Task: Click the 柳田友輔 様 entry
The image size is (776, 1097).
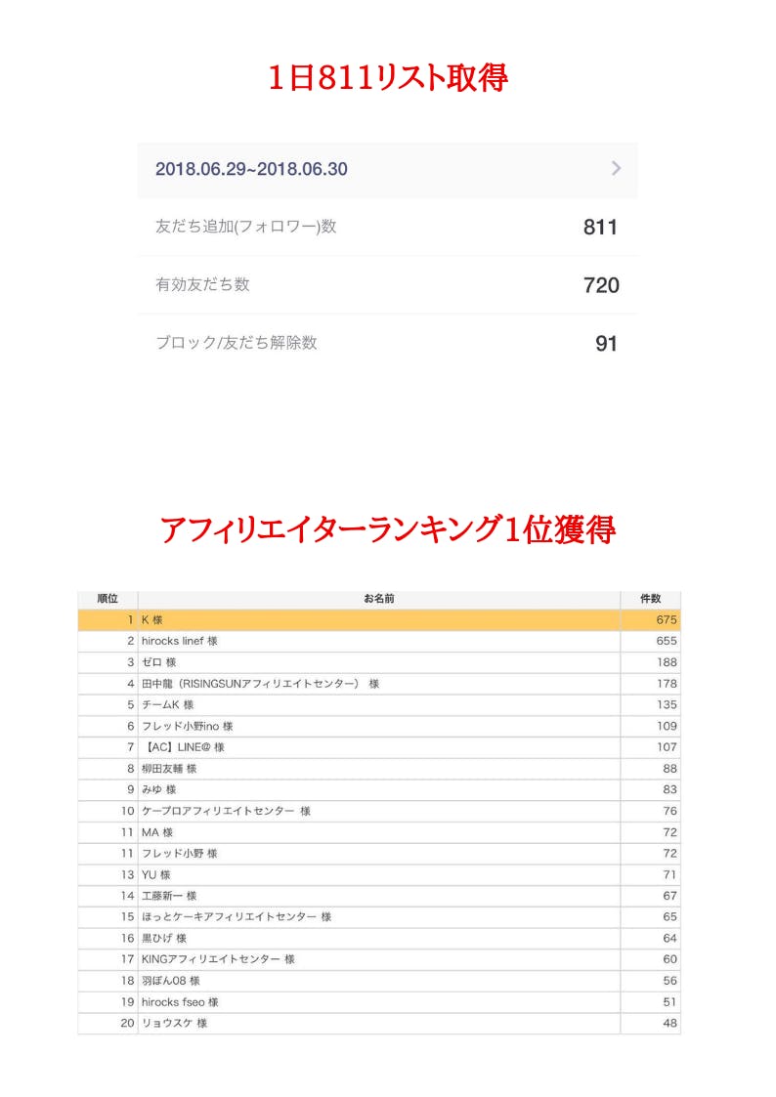Action: (x=169, y=769)
